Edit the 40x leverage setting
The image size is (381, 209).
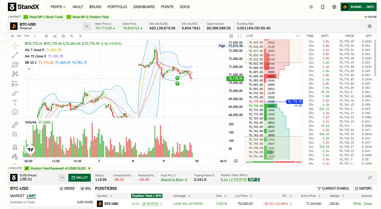(85, 188)
